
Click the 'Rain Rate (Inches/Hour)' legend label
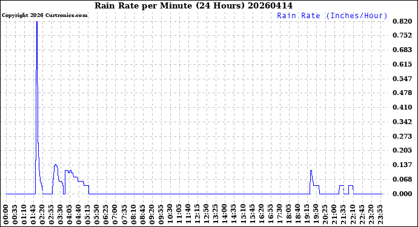pyautogui.click(x=332, y=16)
